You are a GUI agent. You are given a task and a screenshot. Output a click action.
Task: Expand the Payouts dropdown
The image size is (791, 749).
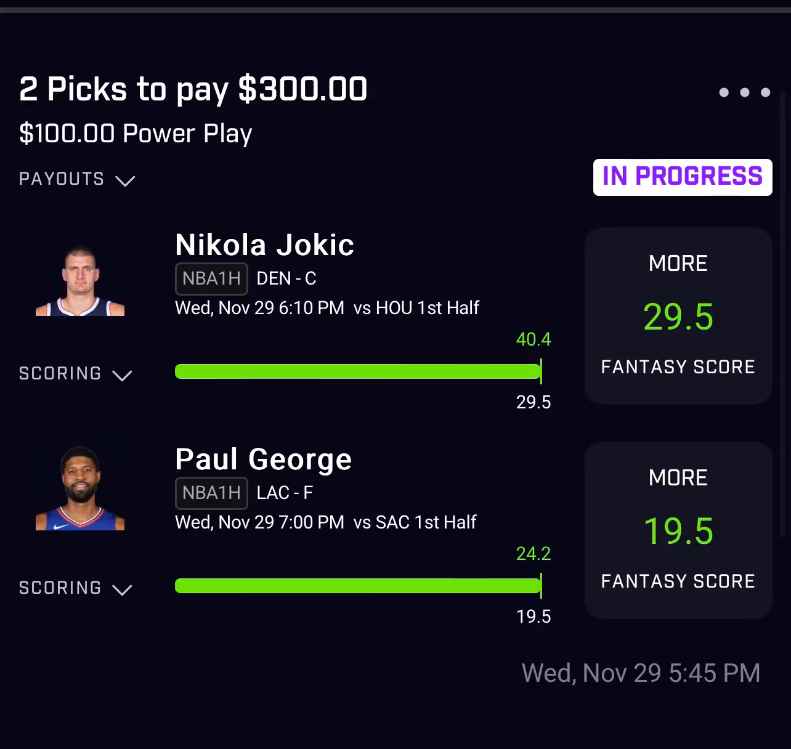tap(77, 179)
